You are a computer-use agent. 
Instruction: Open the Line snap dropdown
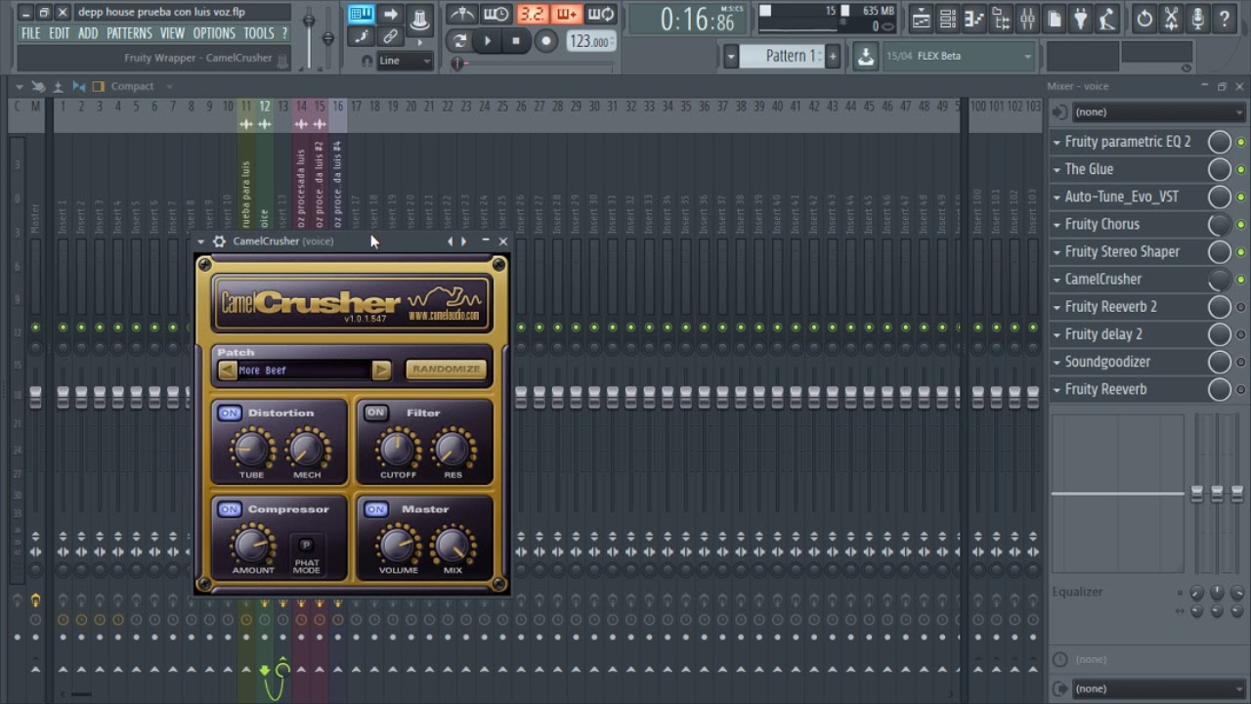(x=405, y=61)
